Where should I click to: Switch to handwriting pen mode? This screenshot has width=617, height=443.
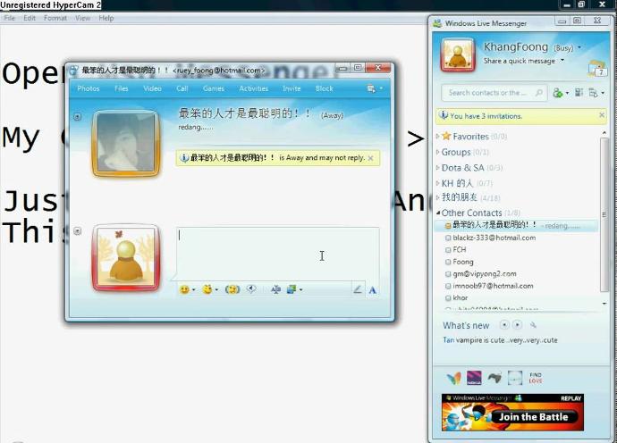tap(358, 289)
